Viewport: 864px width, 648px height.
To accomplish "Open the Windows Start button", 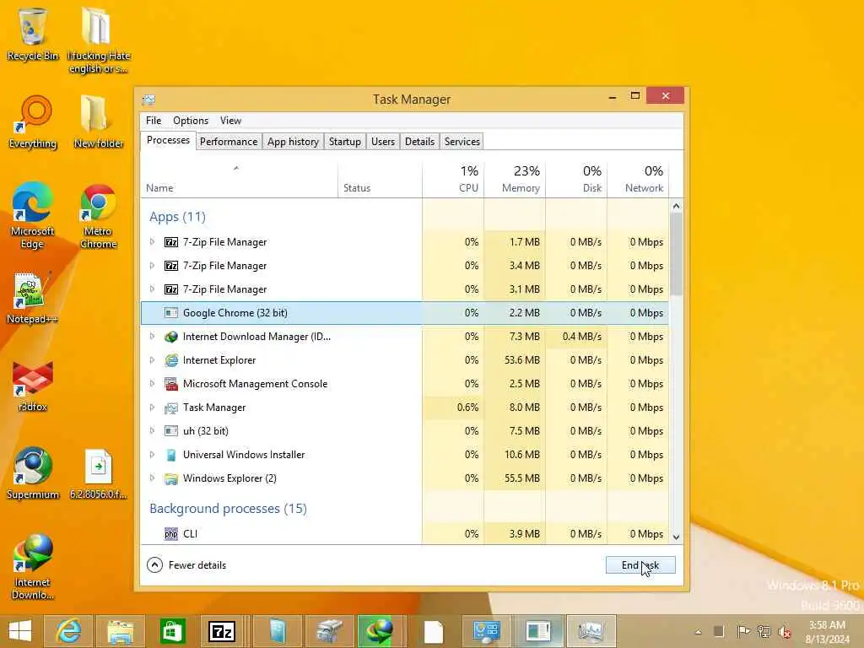I will click(x=20, y=631).
